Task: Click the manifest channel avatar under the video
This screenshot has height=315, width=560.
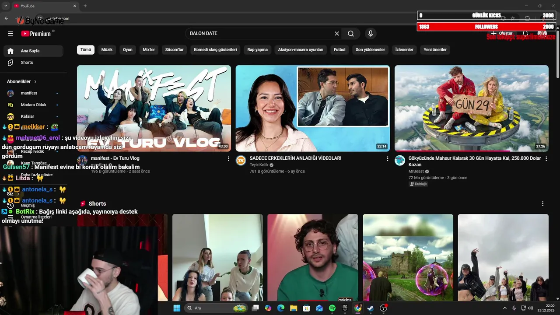Action: pos(82,161)
